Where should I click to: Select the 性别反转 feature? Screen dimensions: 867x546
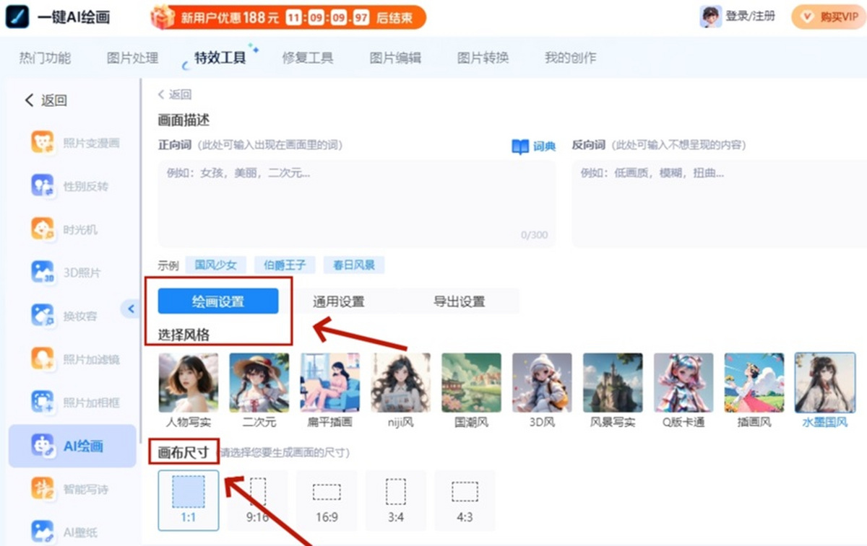click(72, 186)
